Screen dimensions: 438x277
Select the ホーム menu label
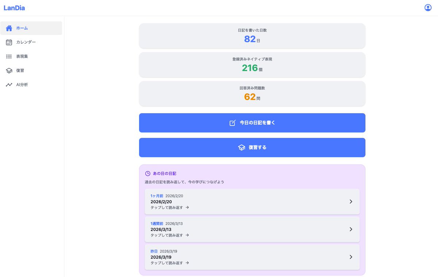coord(22,28)
